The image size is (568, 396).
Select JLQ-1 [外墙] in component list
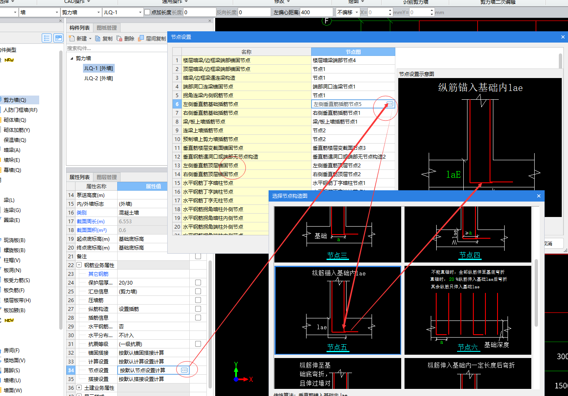[x=98, y=68]
